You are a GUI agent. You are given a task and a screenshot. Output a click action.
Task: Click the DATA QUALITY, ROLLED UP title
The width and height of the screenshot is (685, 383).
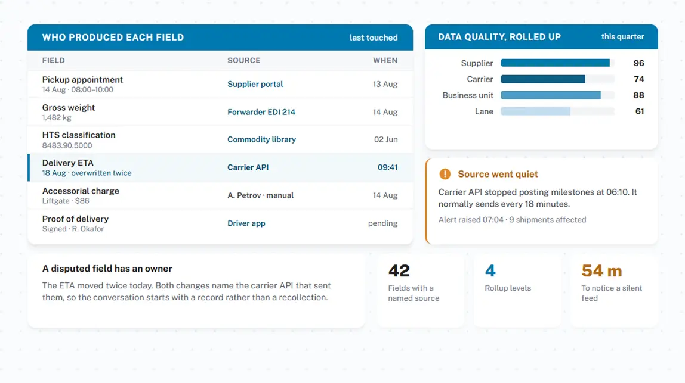click(499, 37)
